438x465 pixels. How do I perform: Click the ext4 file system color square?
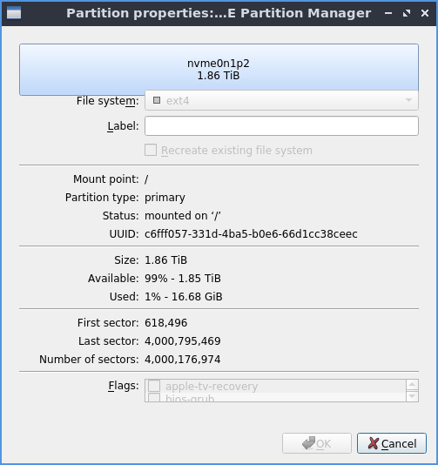point(157,100)
